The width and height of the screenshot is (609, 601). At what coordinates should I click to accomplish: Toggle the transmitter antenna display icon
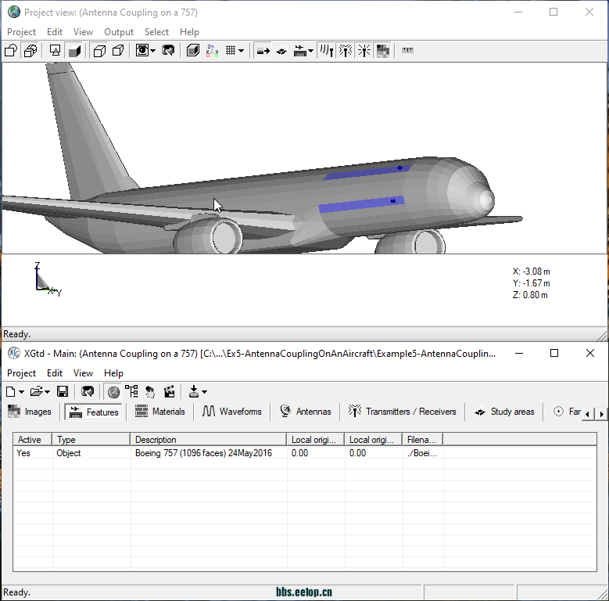(x=346, y=51)
